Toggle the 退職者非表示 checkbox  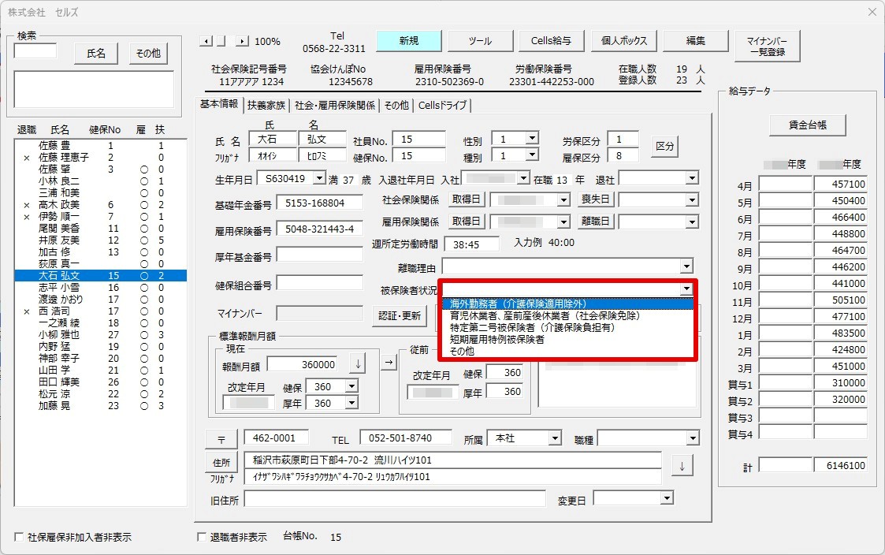coord(202,537)
